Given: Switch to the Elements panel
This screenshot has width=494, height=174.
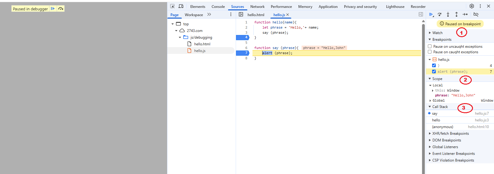Looking at the screenshot, I should (x=198, y=6).
